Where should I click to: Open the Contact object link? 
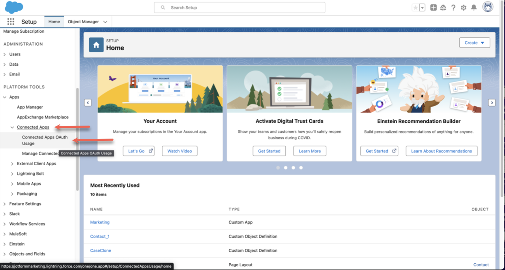[481, 265]
